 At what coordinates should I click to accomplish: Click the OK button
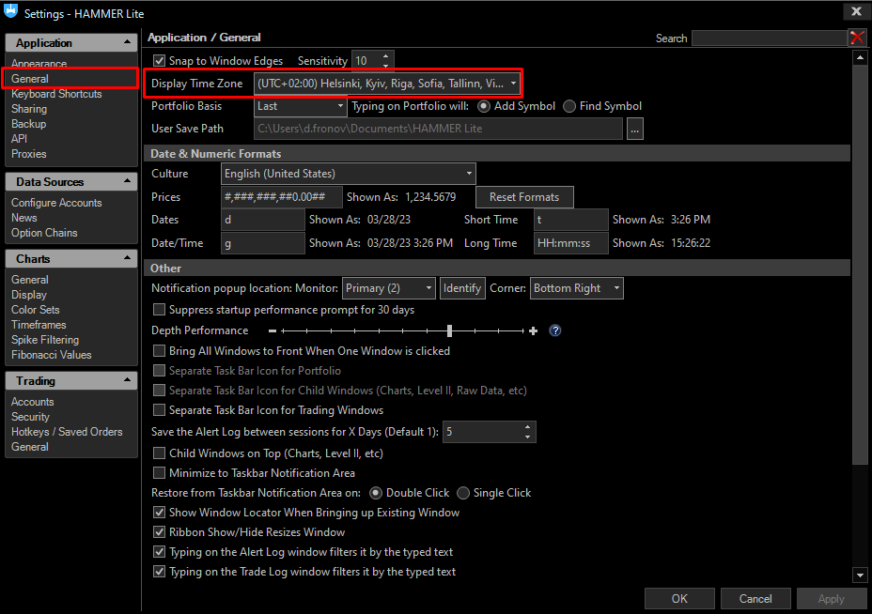(679, 599)
